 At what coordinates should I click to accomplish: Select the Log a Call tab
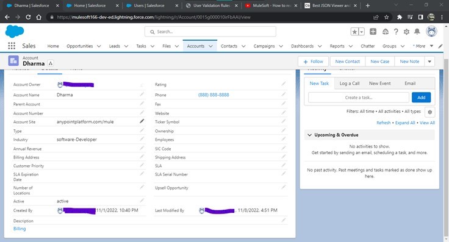pyautogui.click(x=350, y=84)
